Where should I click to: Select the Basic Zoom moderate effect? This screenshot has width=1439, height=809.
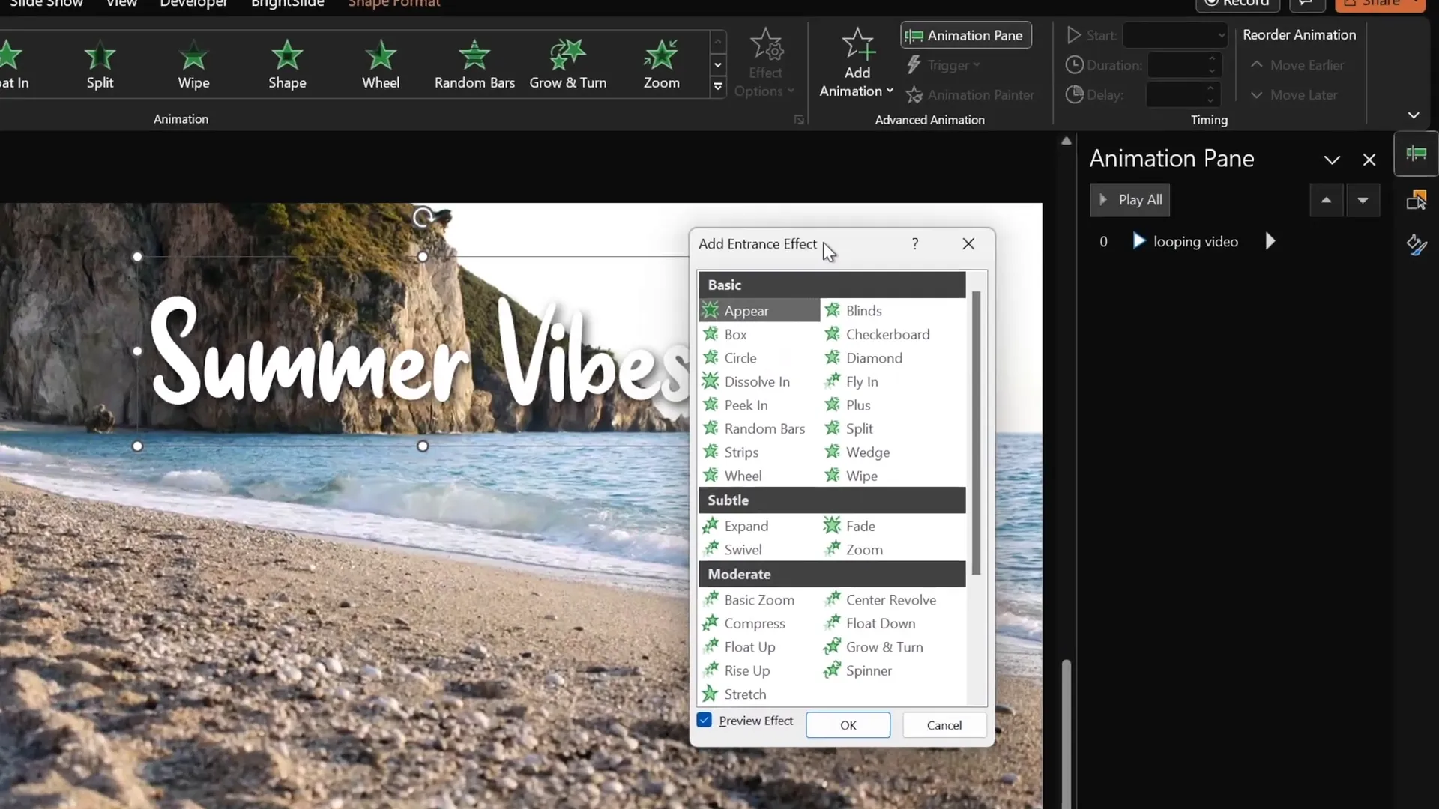(758, 600)
